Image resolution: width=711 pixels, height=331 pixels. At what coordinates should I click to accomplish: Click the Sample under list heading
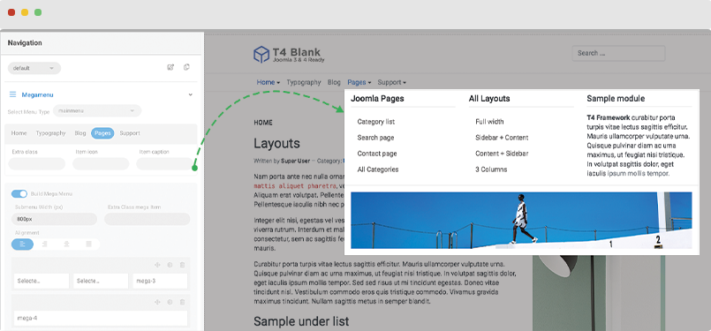point(301,321)
